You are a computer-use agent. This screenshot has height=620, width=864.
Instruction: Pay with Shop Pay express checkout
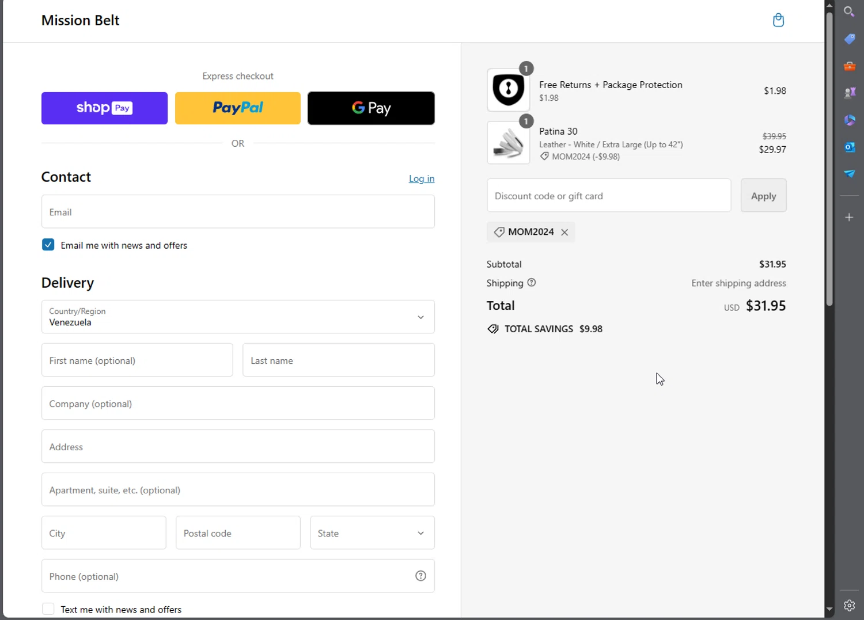click(x=104, y=108)
